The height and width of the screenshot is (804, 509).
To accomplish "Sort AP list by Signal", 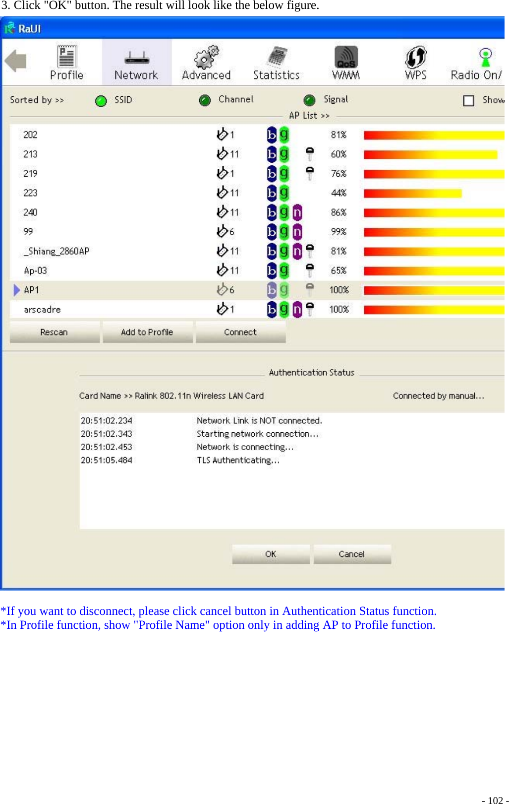I will point(310,100).
